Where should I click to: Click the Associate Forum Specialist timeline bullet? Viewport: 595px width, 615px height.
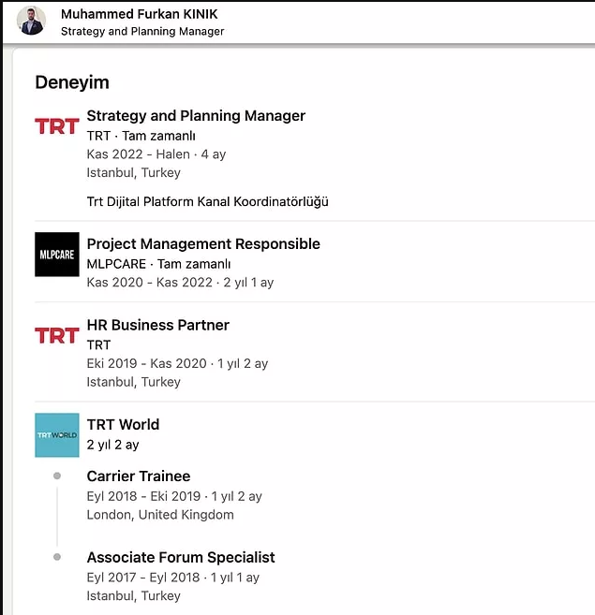57,557
